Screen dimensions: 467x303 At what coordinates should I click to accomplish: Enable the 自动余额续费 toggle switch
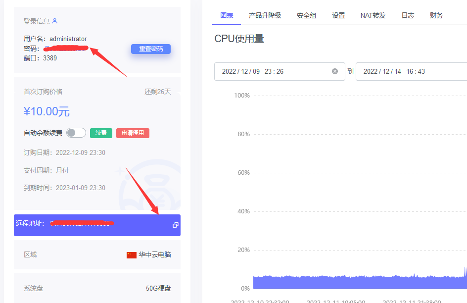tap(76, 133)
